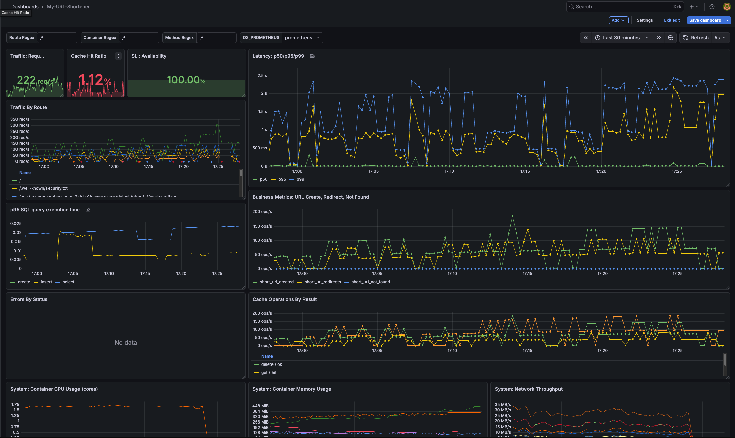Toggle short_url_redirects series in legend

click(322, 282)
